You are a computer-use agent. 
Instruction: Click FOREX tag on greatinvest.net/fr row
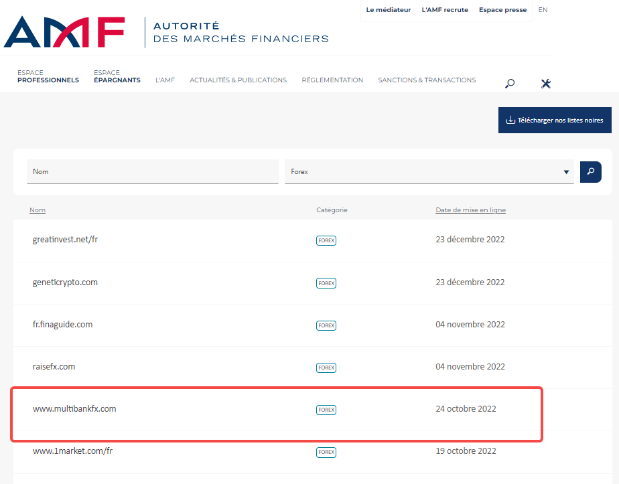[326, 240]
